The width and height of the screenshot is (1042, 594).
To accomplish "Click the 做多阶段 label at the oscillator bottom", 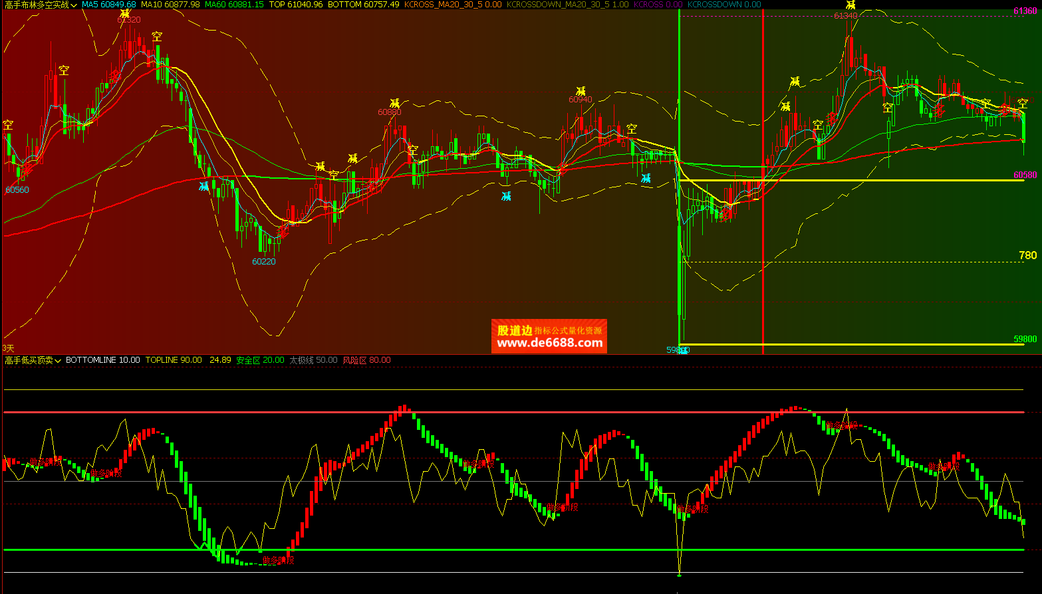I will click(278, 560).
